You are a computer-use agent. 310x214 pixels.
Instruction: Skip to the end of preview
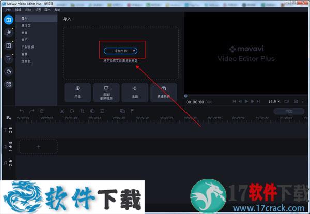coord(258,101)
